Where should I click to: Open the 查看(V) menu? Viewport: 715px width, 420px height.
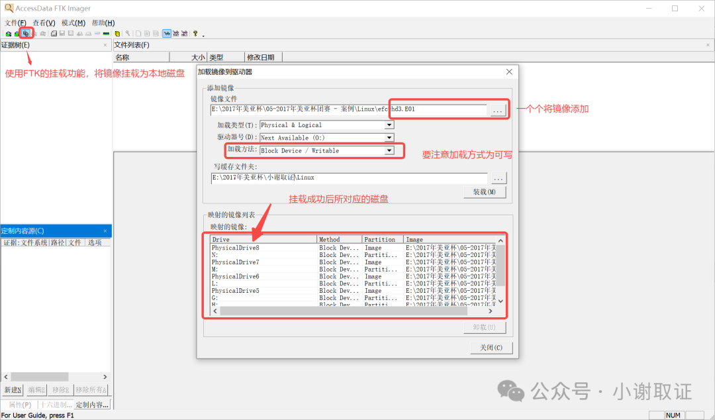[44, 23]
